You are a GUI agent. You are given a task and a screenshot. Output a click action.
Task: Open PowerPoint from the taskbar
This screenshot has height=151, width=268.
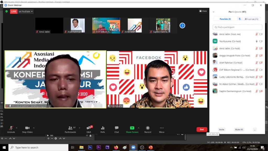[150, 147]
